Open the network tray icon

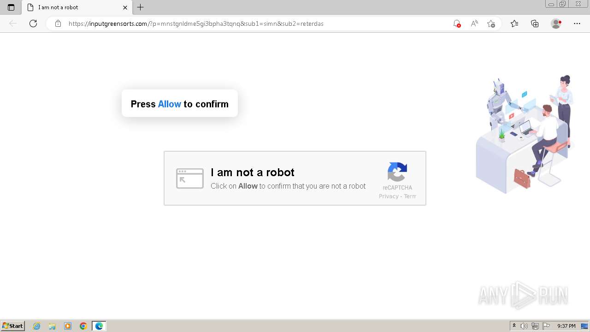coord(535,326)
